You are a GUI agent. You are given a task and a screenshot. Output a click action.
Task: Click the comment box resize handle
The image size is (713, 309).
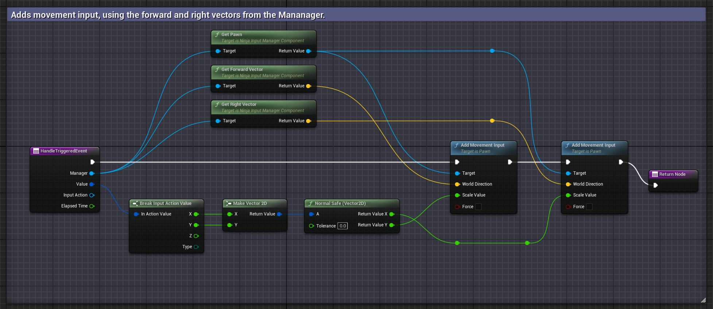click(703, 300)
